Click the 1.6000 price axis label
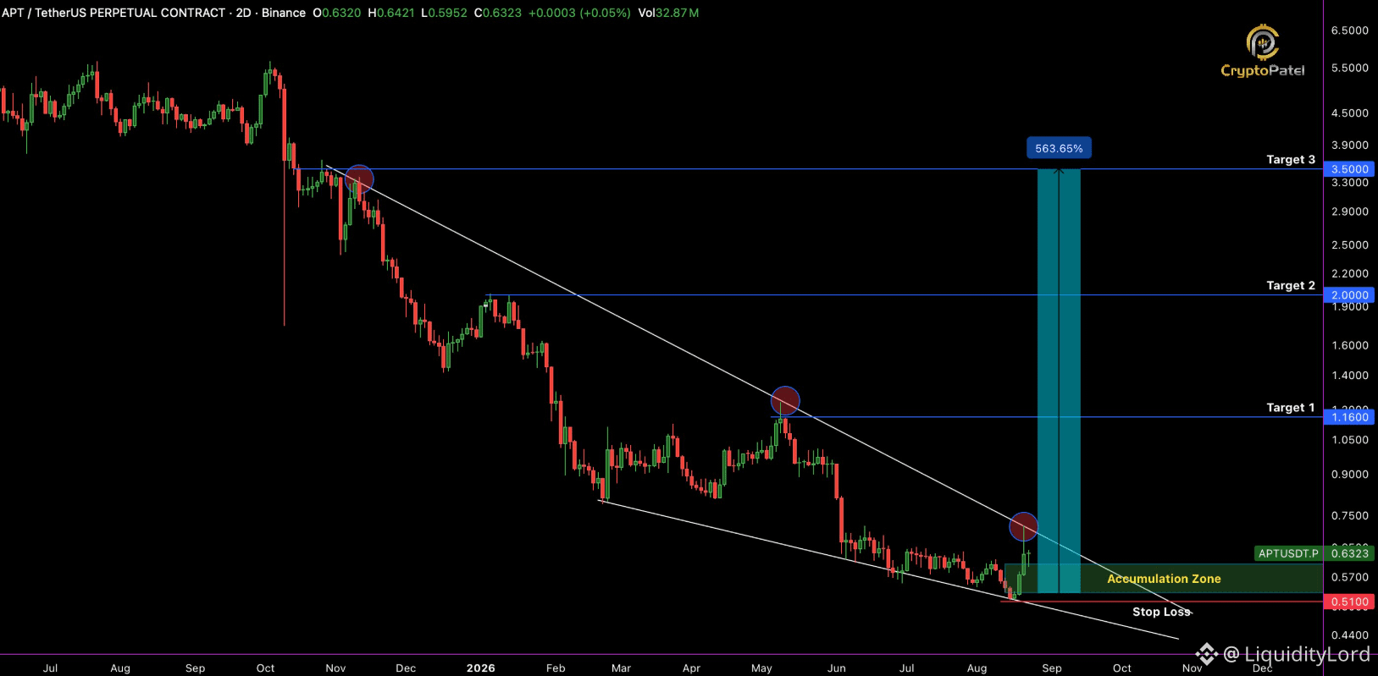1378x676 pixels. click(x=1349, y=345)
